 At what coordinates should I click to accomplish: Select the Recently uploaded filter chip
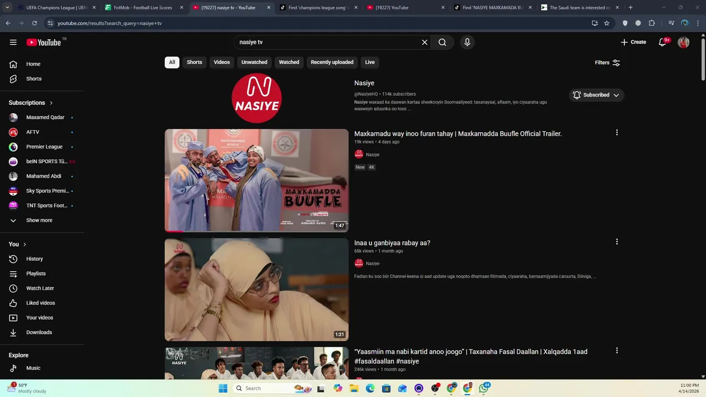332,62
